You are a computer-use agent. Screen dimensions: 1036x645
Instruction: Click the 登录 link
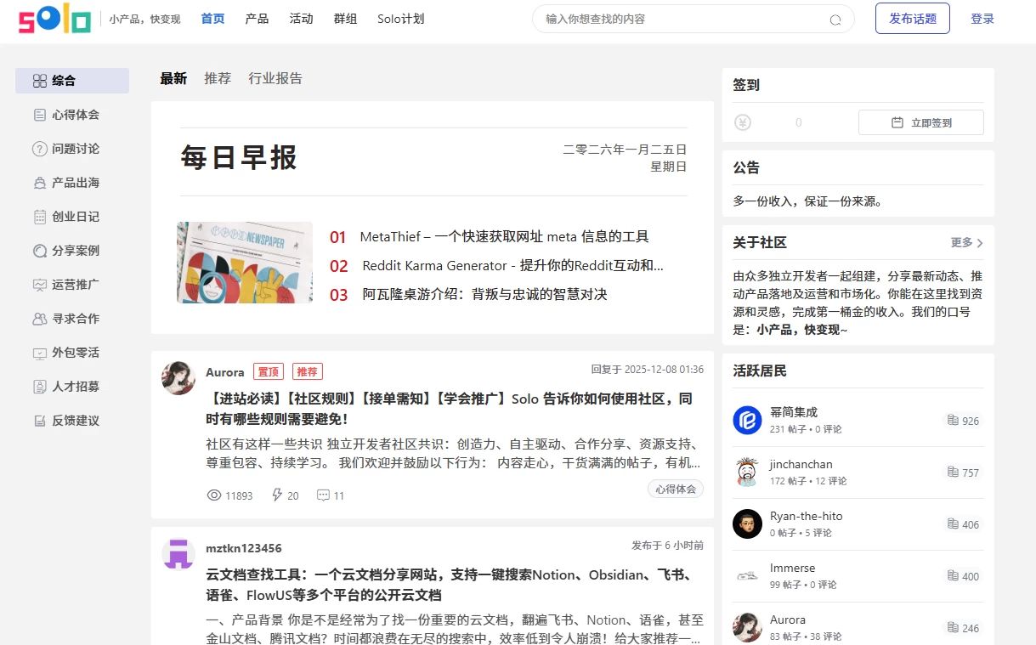982,19
